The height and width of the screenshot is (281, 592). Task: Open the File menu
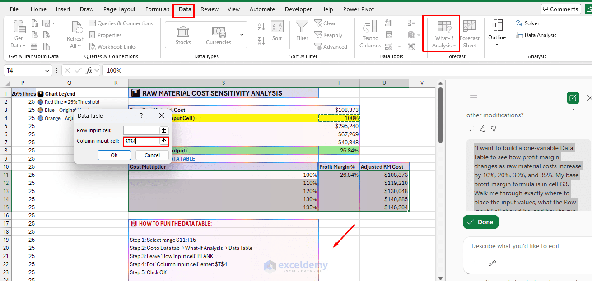[14, 9]
